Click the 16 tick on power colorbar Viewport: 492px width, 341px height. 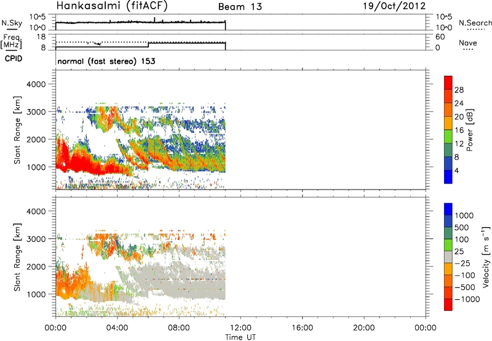tap(459, 130)
